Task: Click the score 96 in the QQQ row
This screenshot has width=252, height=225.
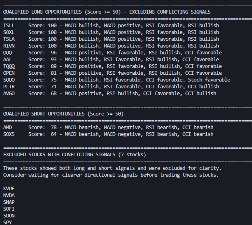Action: pyautogui.click(x=54, y=53)
